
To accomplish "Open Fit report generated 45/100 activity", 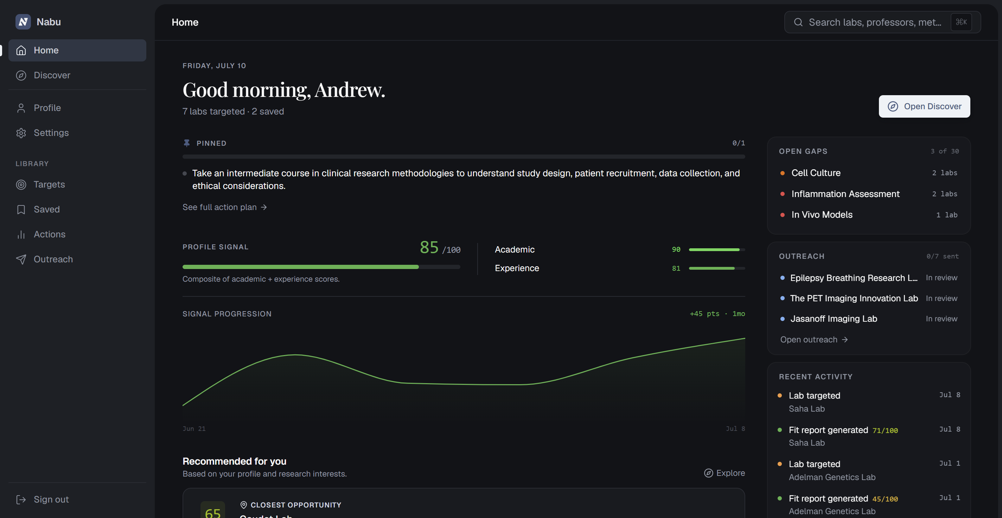I will tap(869, 505).
